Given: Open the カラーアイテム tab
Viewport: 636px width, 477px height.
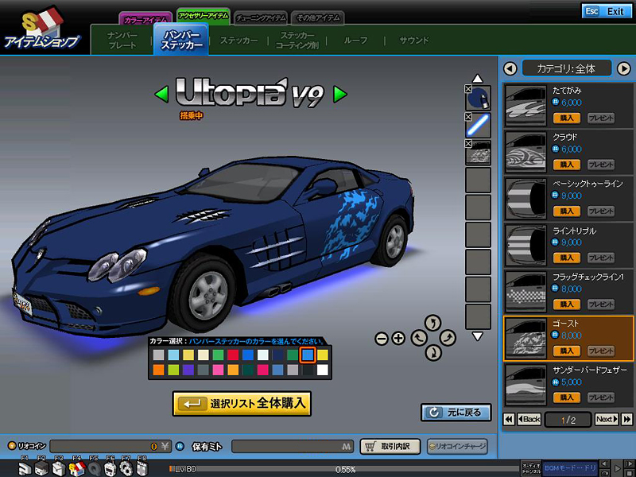Looking at the screenshot, I should click(145, 19).
